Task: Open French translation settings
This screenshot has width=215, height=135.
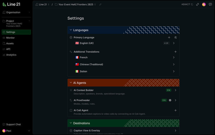Action: (174, 58)
